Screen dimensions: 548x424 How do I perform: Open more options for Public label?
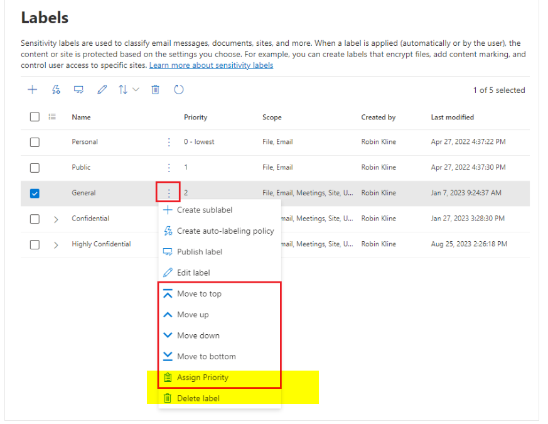(169, 168)
